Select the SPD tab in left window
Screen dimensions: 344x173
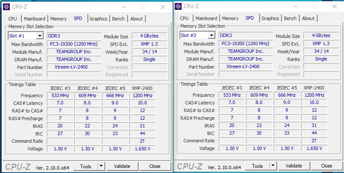[x=78, y=18]
